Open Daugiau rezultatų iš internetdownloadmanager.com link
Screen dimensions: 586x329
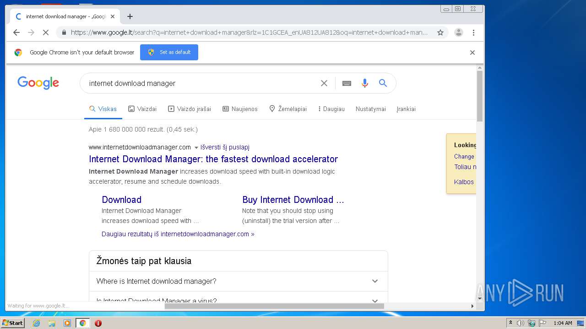[178, 234]
